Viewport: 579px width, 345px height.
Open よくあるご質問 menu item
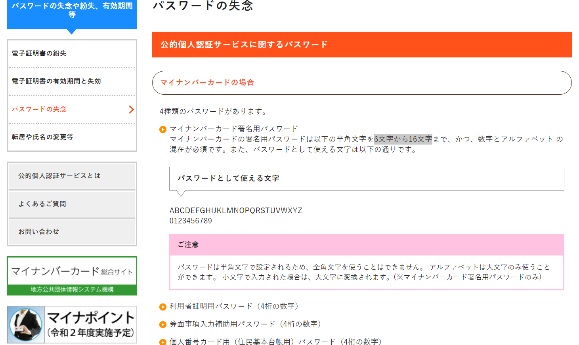pyautogui.click(x=72, y=204)
